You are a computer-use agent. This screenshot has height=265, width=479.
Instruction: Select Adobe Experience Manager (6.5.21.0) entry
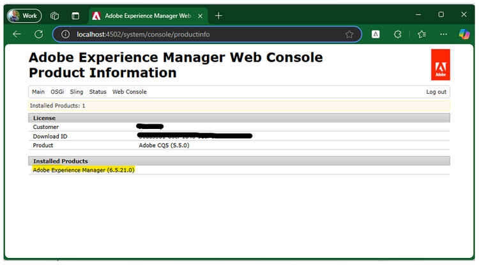[84, 170]
